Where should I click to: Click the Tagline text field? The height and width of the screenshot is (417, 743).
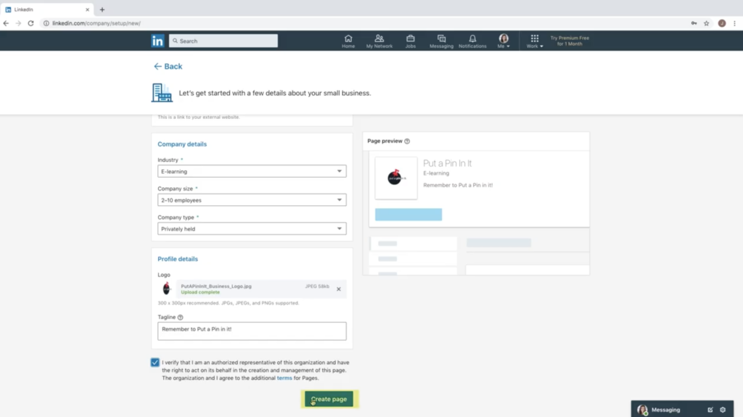click(x=252, y=331)
